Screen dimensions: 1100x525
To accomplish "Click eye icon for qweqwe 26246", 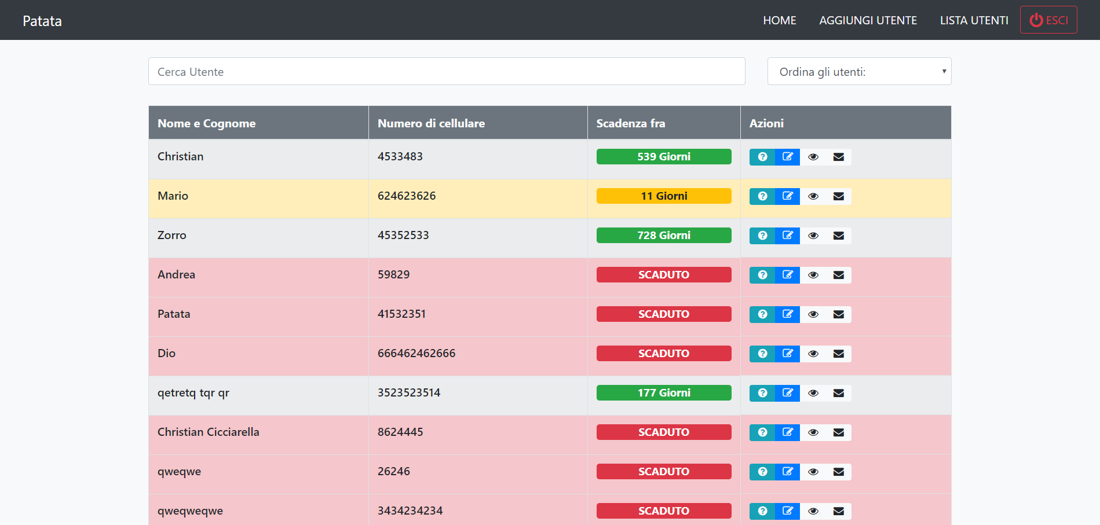I will tap(813, 472).
